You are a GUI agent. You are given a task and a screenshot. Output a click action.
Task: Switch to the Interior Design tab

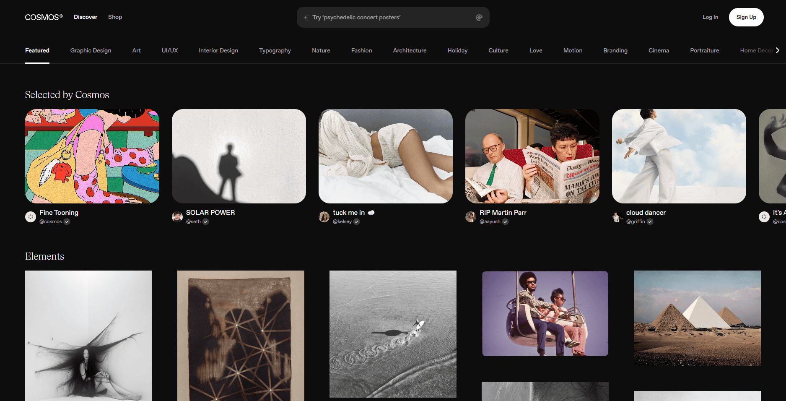218,50
